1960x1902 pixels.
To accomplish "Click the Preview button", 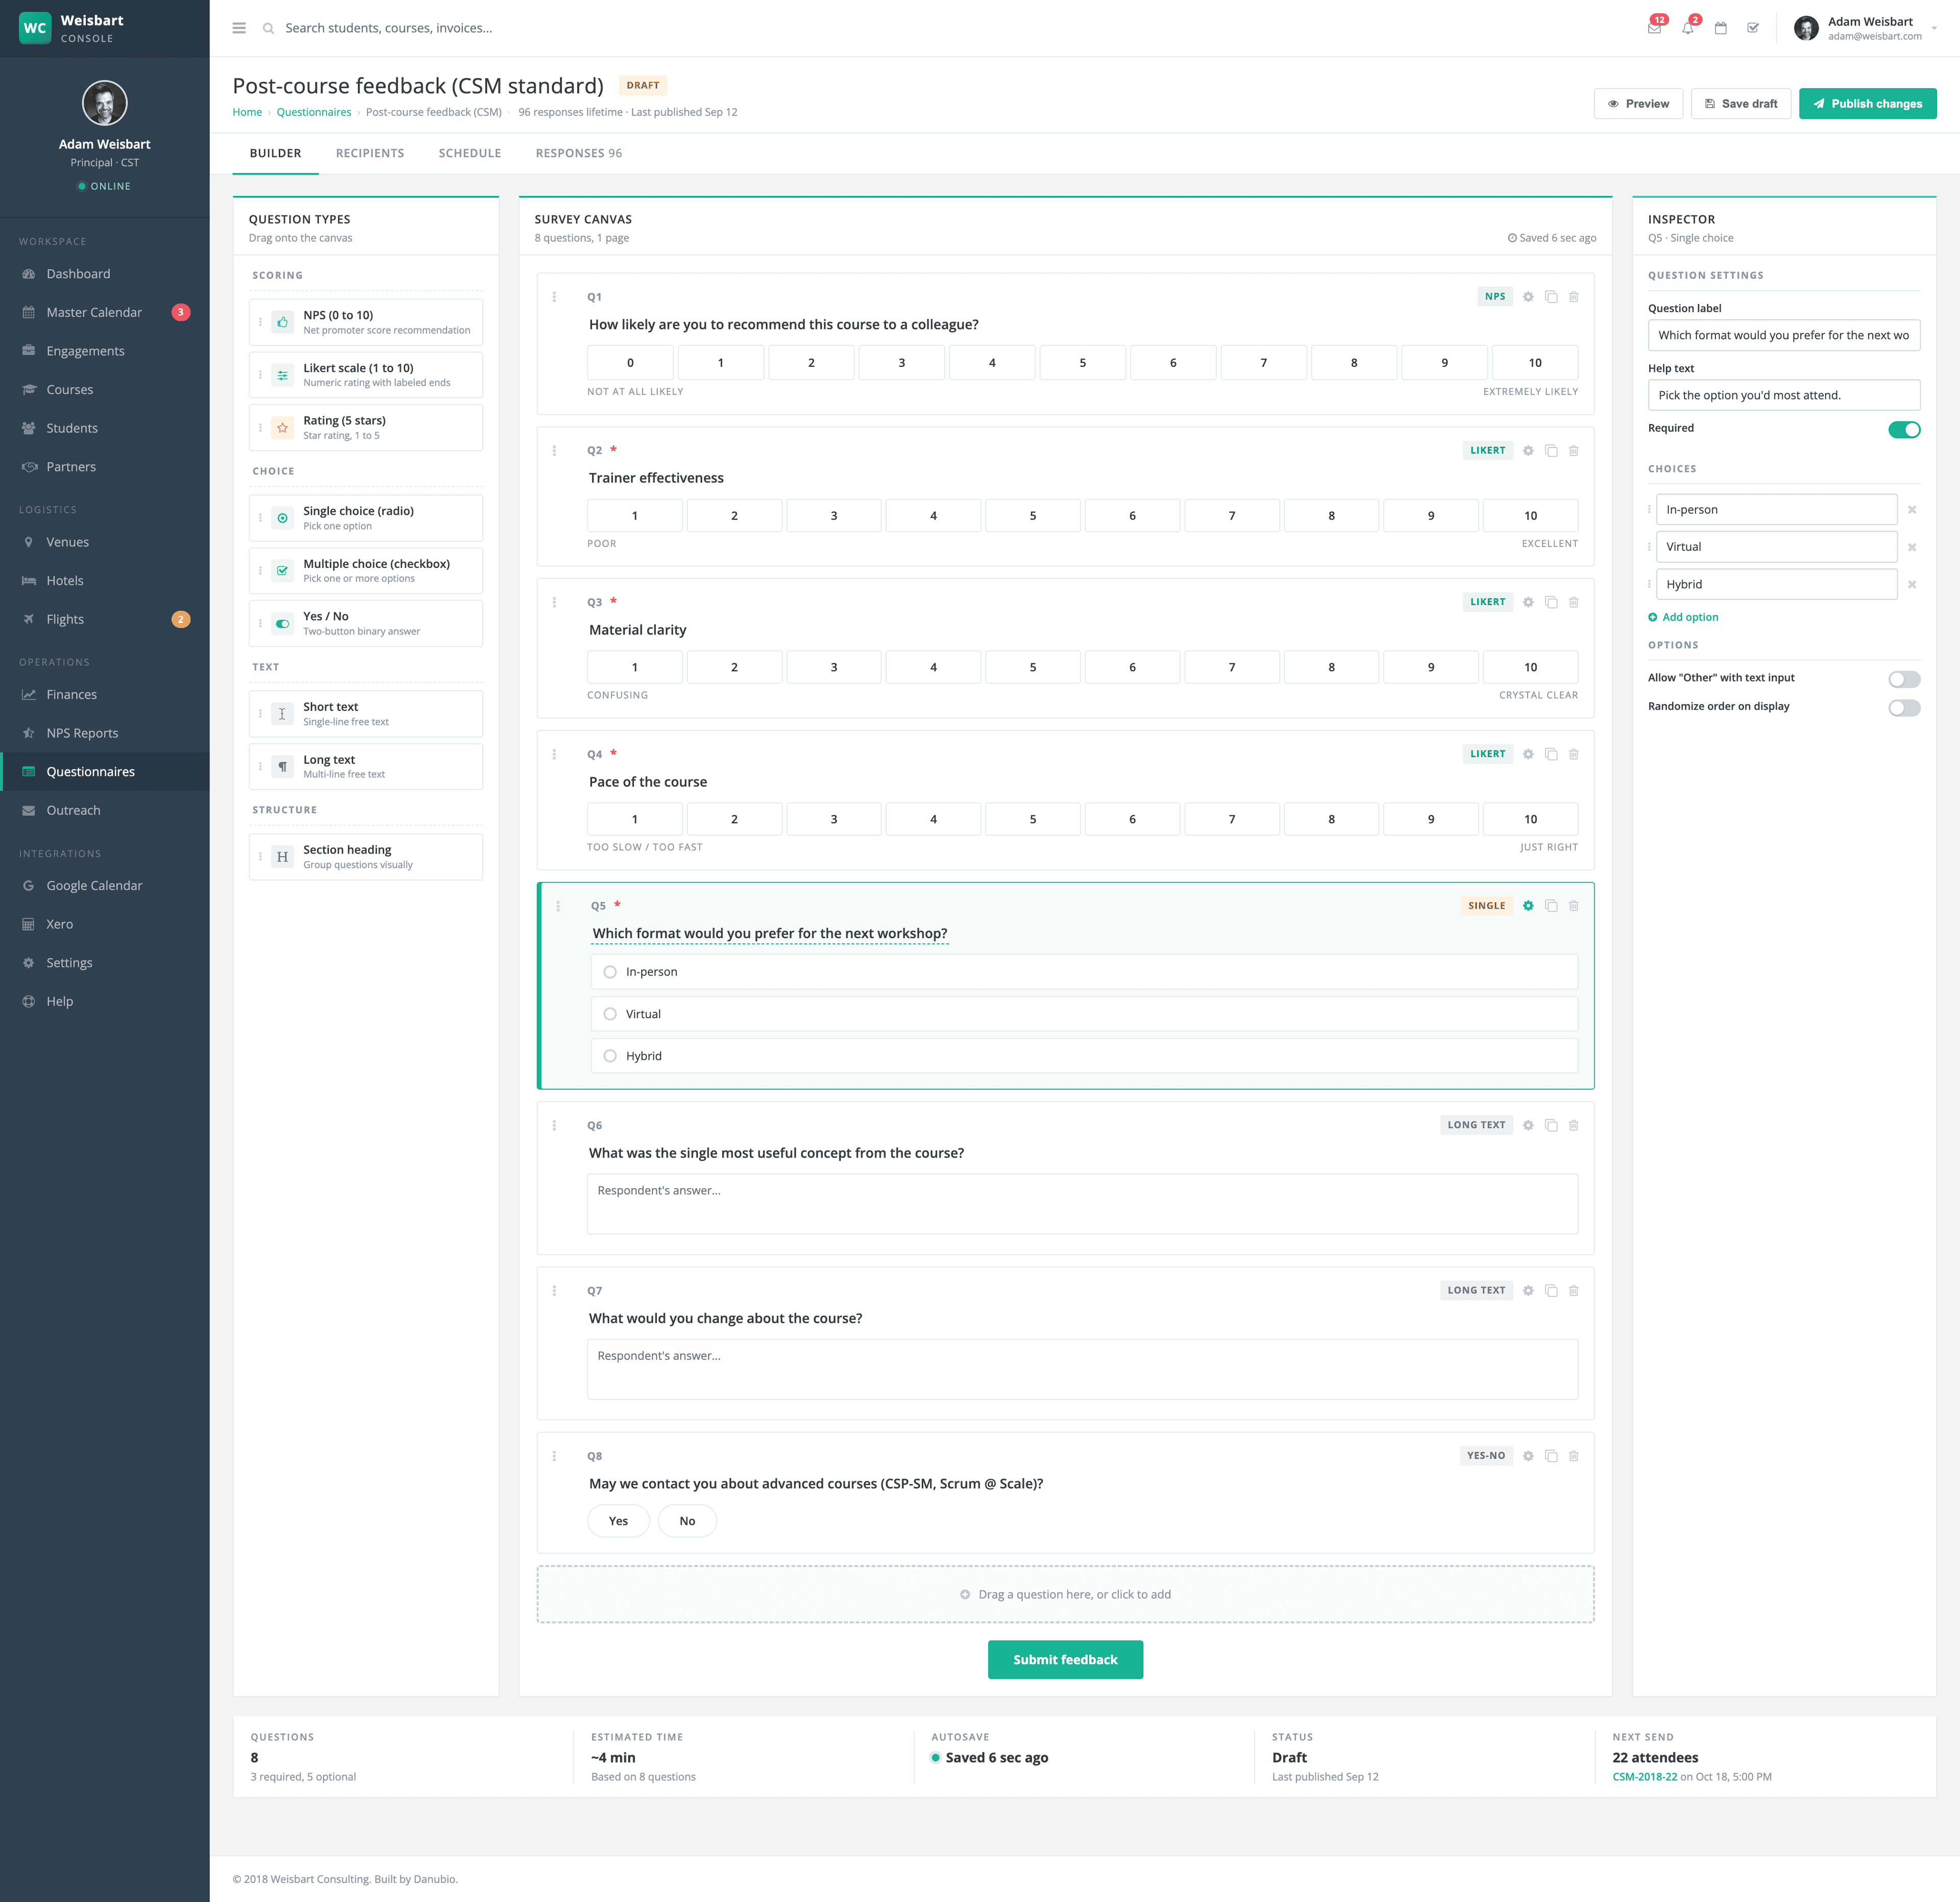I will pyautogui.click(x=1638, y=104).
